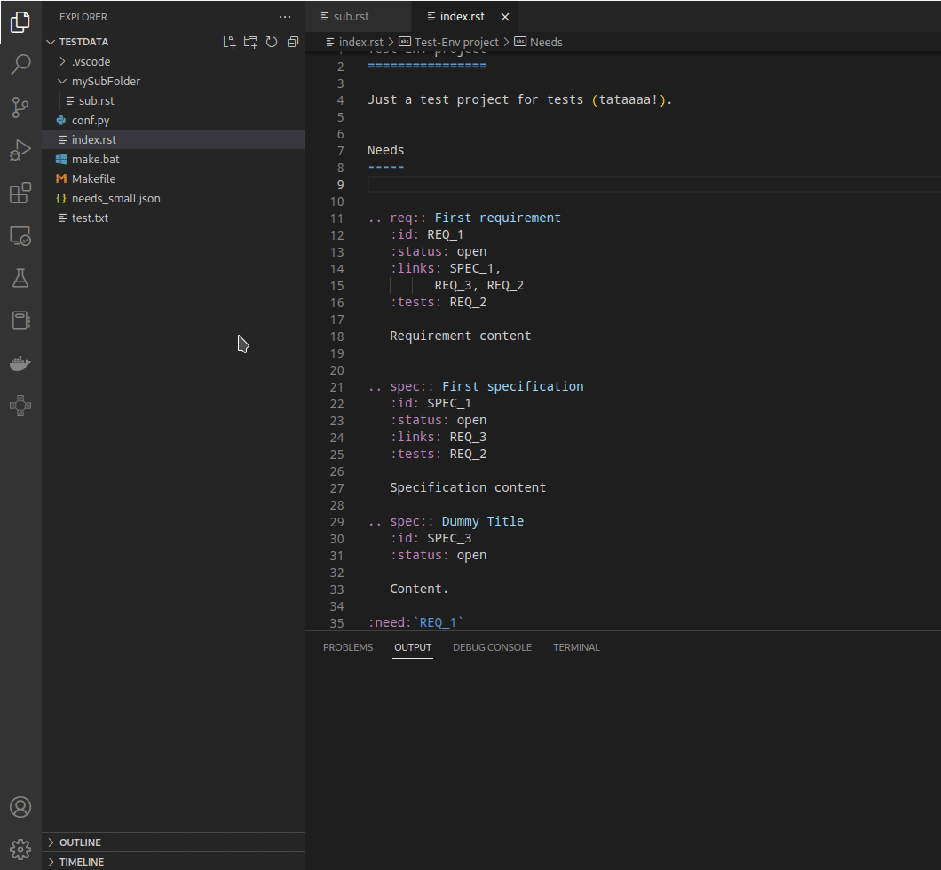Click the 'First specification' title text
Viewport: 941px width, 870px height.
512,386
